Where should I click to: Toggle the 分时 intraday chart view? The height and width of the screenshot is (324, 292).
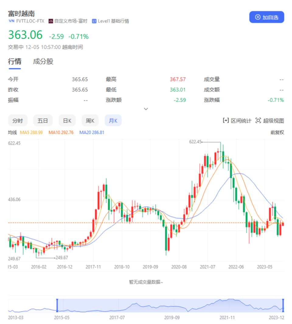click(18, 120)
